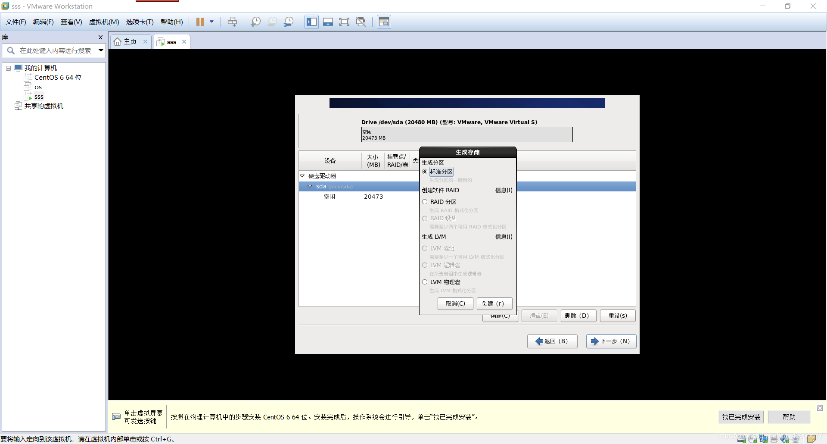The height and width of the screenshot is (444, 827).
Task: Close the 主页 tab
Action: coord(146,42)
